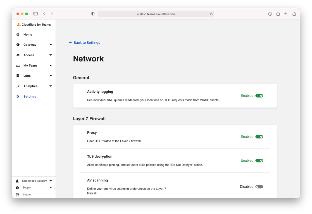Enable AV scanning
This screenshot has width=312, height=214.
(259, 186)
